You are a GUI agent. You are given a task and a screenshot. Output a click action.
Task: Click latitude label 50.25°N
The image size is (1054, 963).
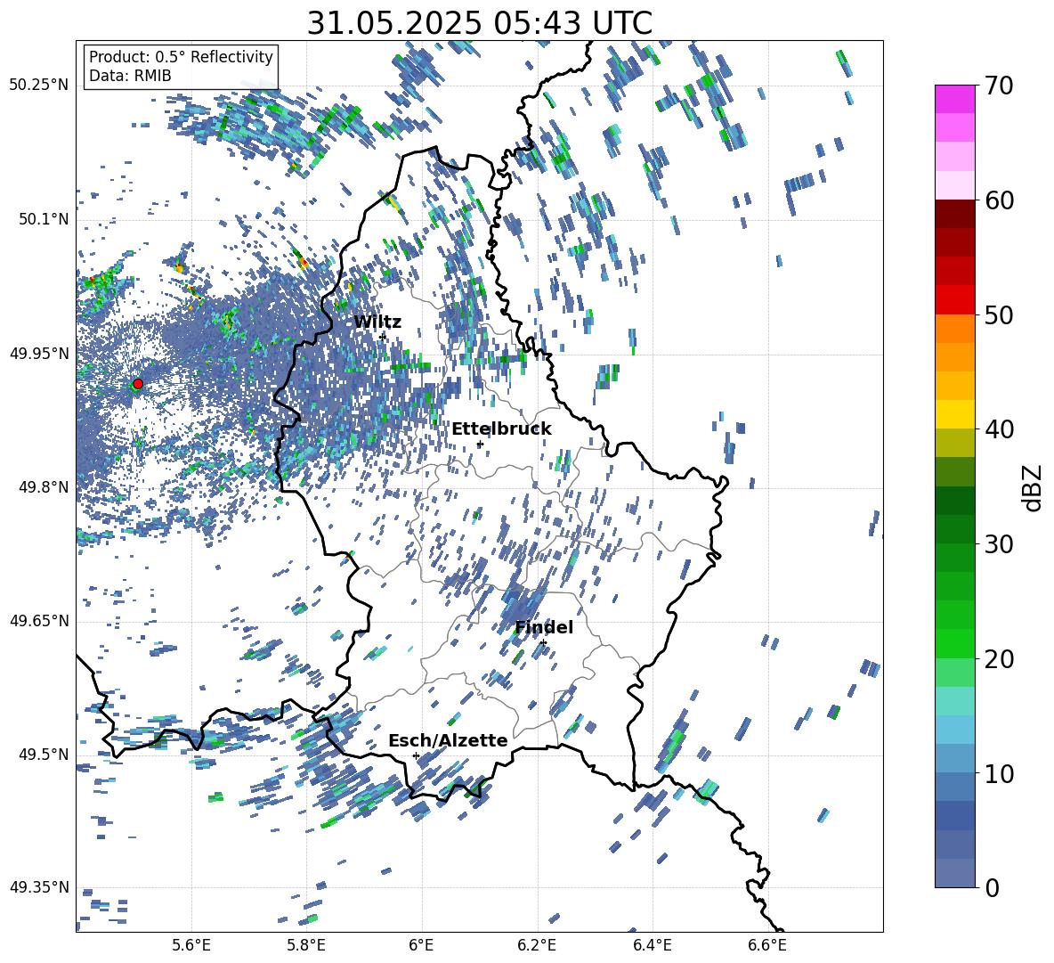[x=39, y=86]
